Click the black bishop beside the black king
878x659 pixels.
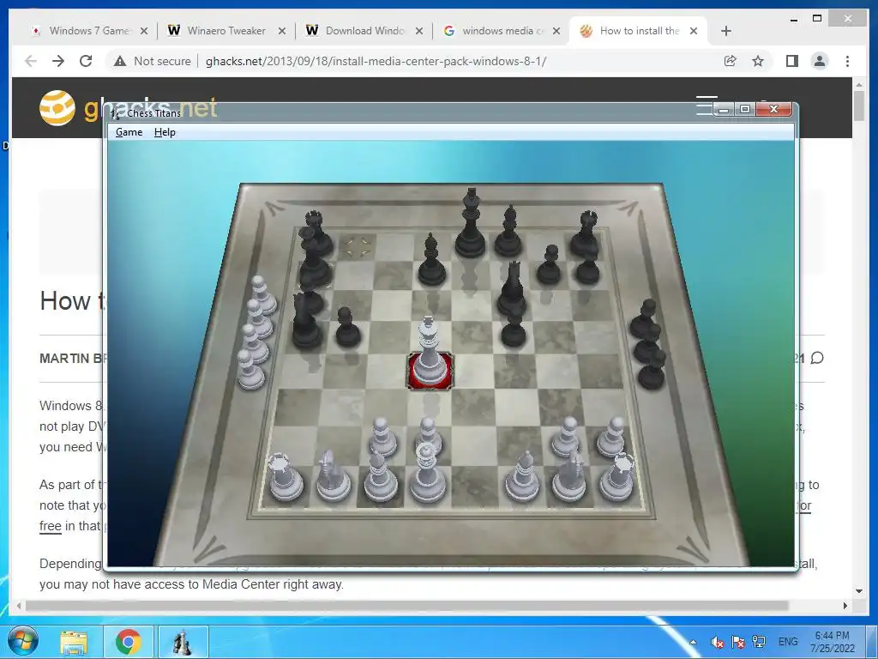tap(508, 232)
